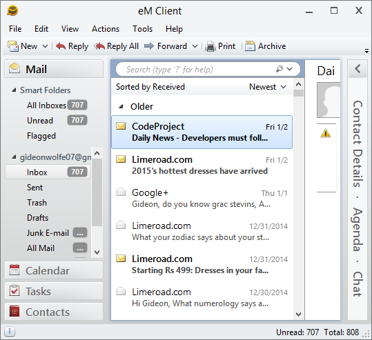Image resolution: width=372 pixels, height=340 pixels.
Task: Click the Print printer icon
Action: (x=211, y=46)
